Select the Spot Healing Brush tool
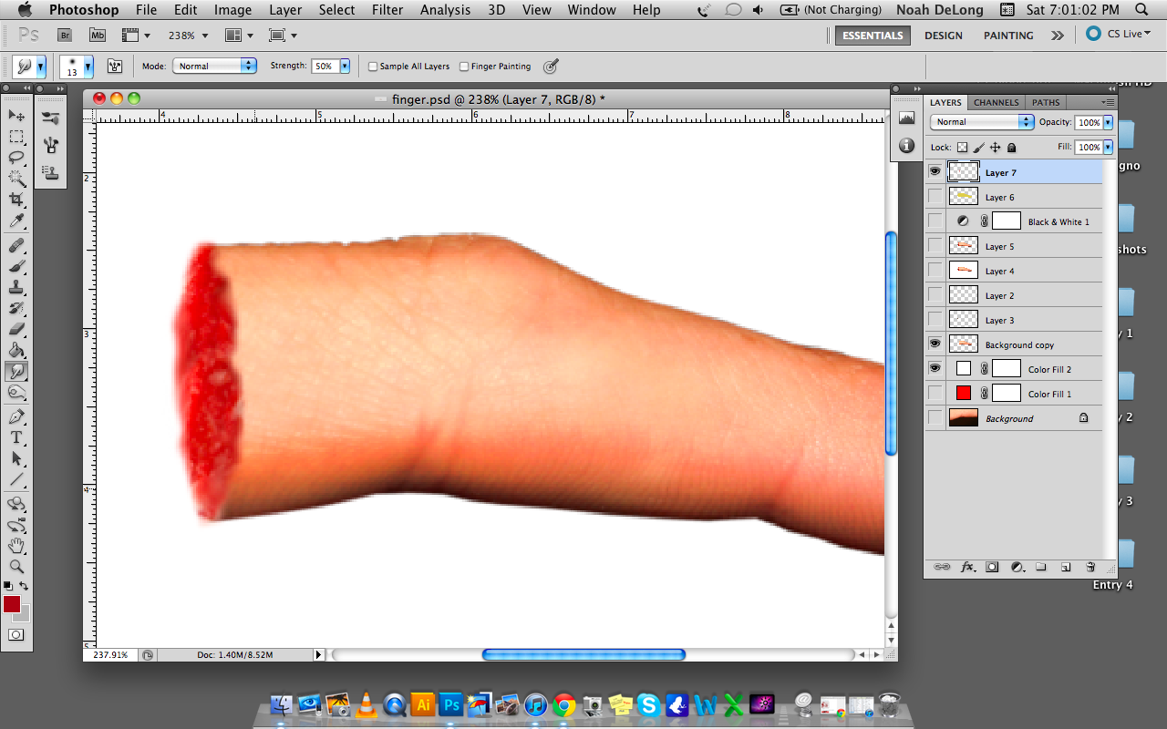This screenshot has width=1167, height=729. (16, 246)
